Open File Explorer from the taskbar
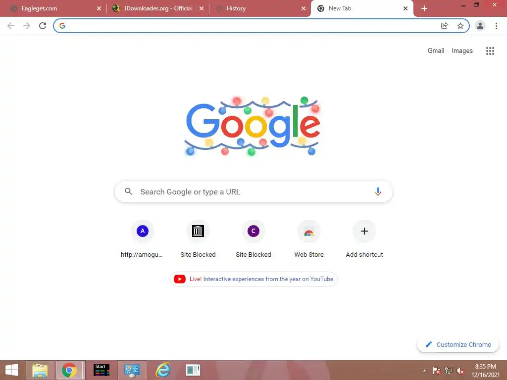 [x=40, y=370]
